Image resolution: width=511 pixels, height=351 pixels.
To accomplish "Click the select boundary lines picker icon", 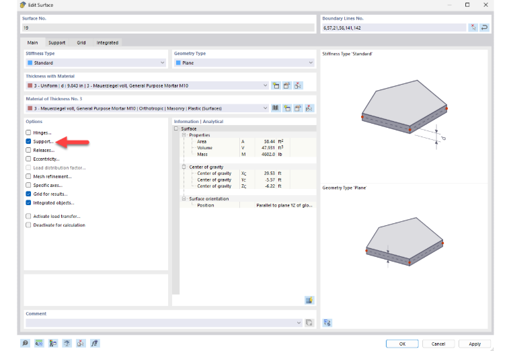I will point(473,28).
